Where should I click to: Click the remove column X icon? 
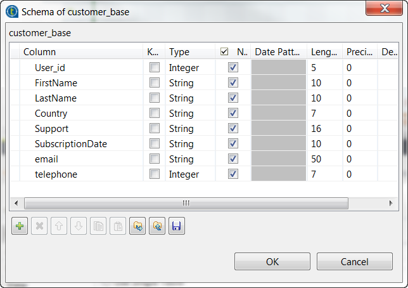point(39,226)
